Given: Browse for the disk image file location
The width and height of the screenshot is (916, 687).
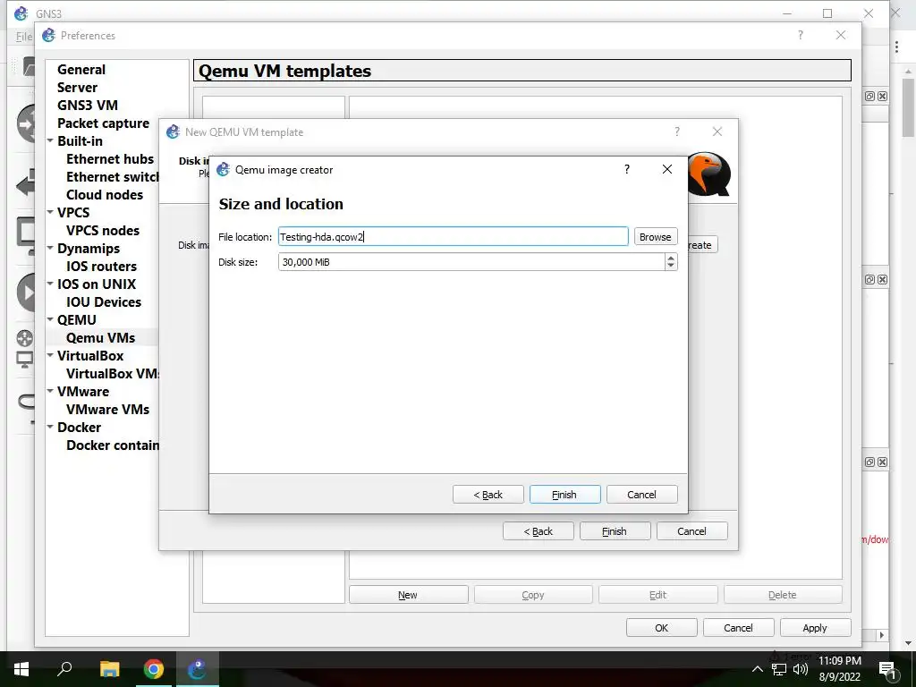Looking at the screenshot, I should point(656,236).
